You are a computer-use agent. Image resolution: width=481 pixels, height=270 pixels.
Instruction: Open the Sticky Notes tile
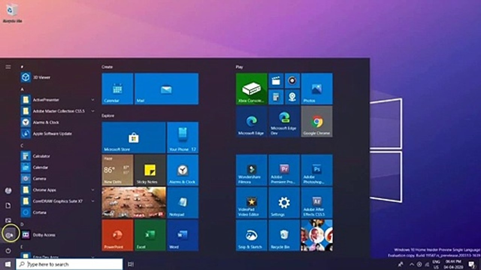click(150, 170)
